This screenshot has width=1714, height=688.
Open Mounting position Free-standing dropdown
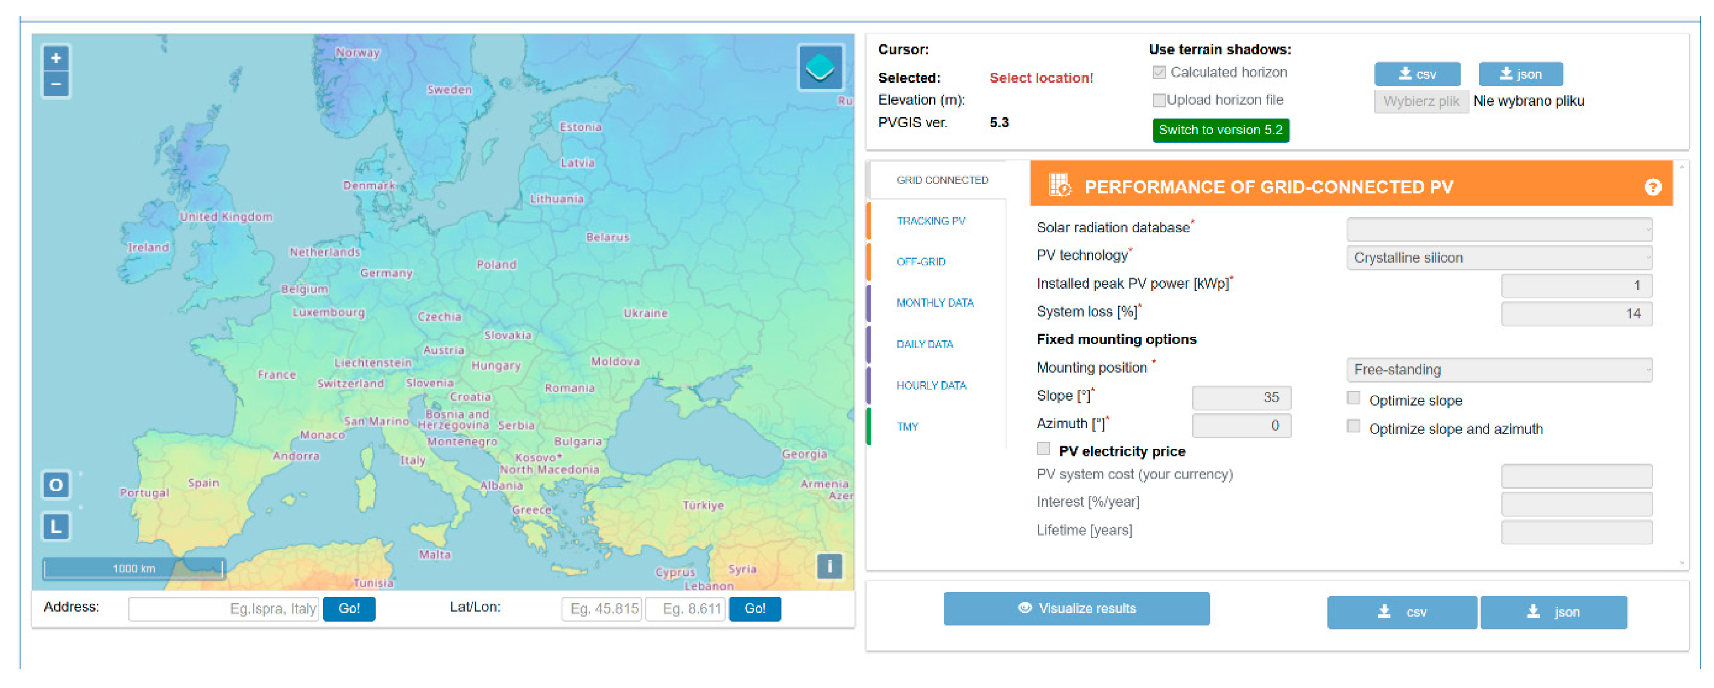tap(1499, 369)
